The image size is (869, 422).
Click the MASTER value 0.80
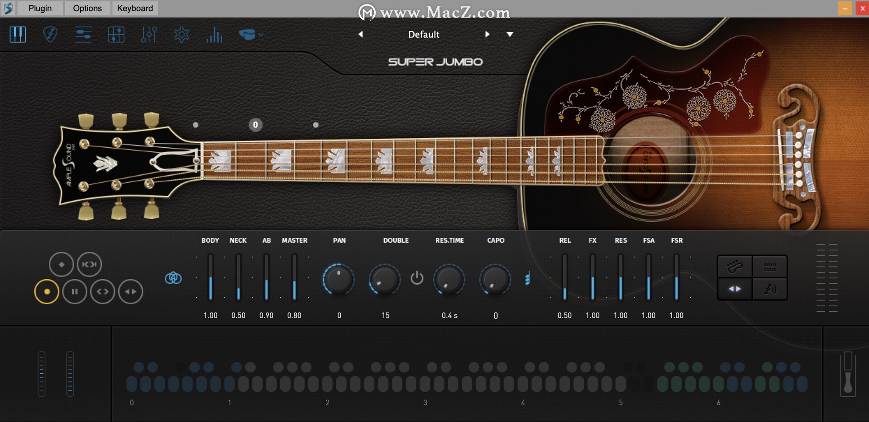[x=294, y=315]
